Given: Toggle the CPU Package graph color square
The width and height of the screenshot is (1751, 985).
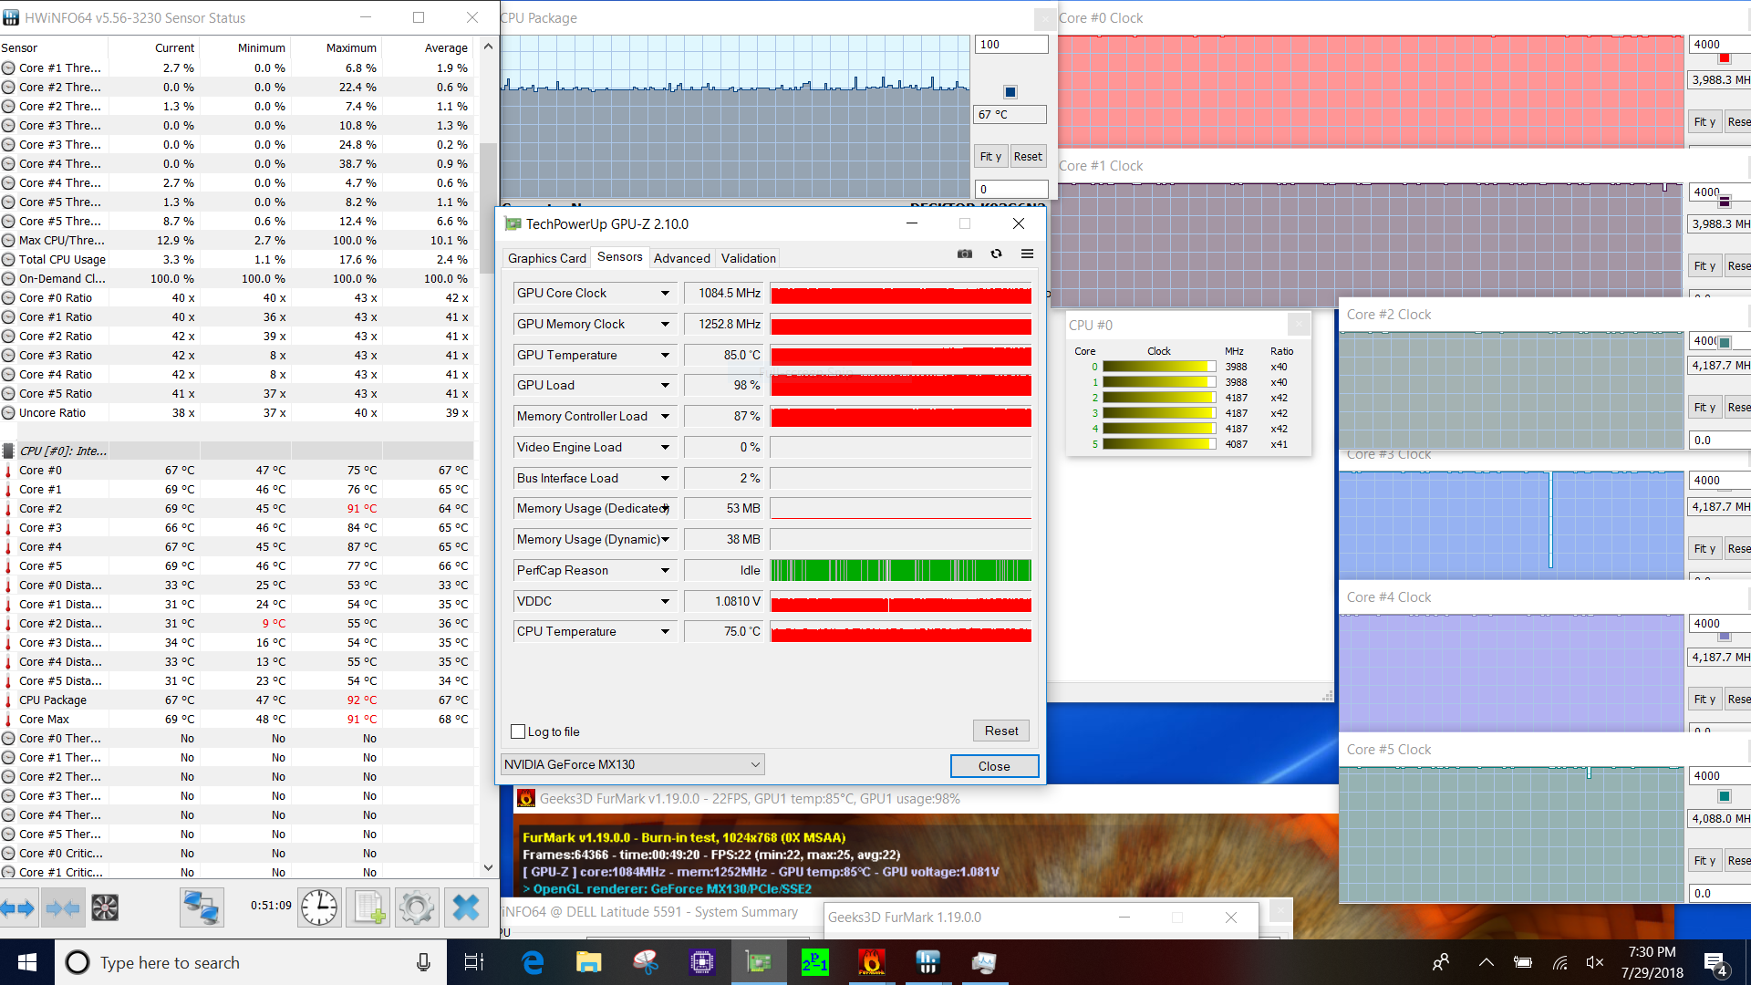Looking at the screenshot, I should pyautogui.click(x=1010, y=92).
